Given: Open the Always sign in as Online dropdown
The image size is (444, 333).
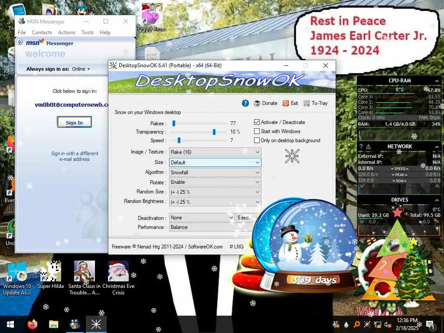Looking at the screenshot, I should coord(81,69).
